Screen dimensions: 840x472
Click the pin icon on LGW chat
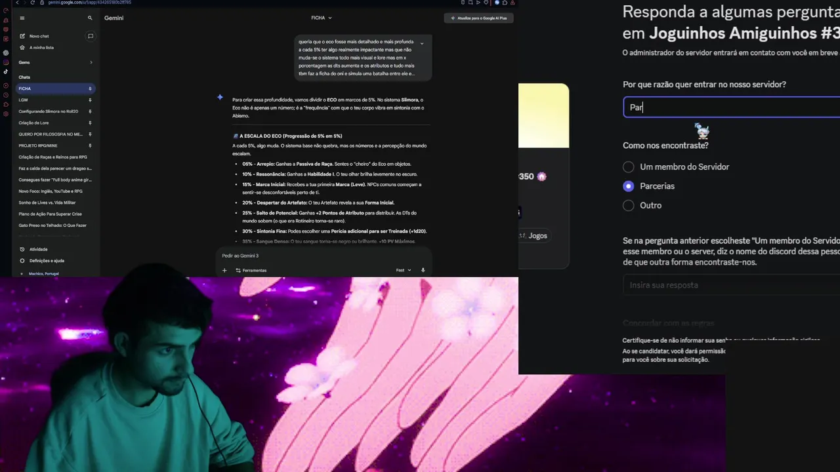tap(90, 100)
